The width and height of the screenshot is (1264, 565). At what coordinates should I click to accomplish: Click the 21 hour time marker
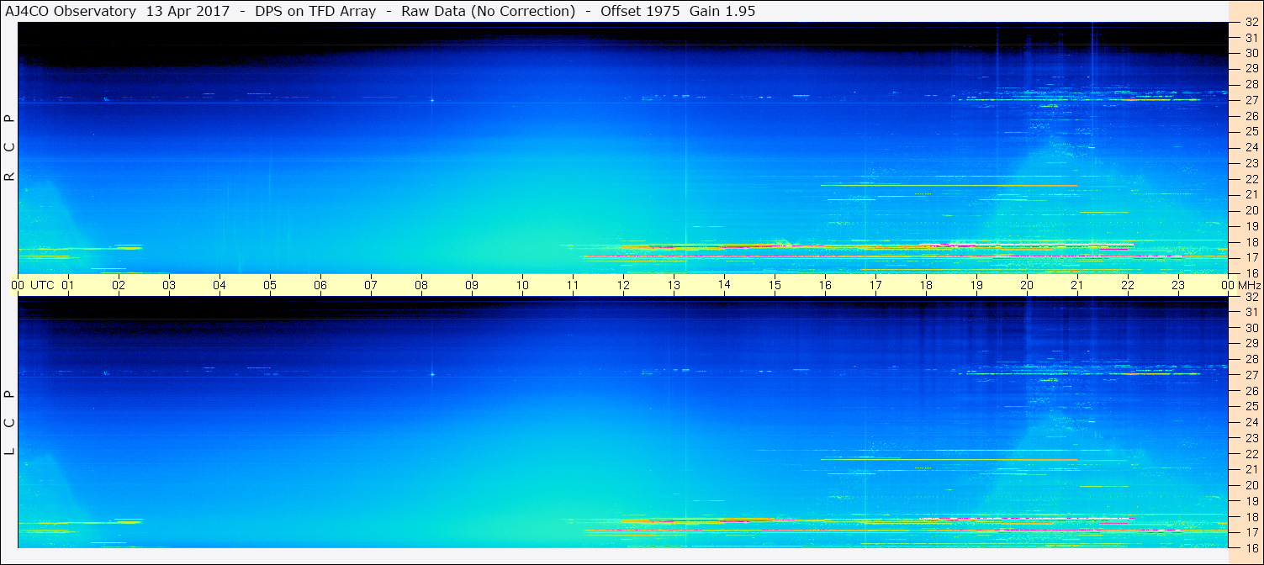point(1077,285)
